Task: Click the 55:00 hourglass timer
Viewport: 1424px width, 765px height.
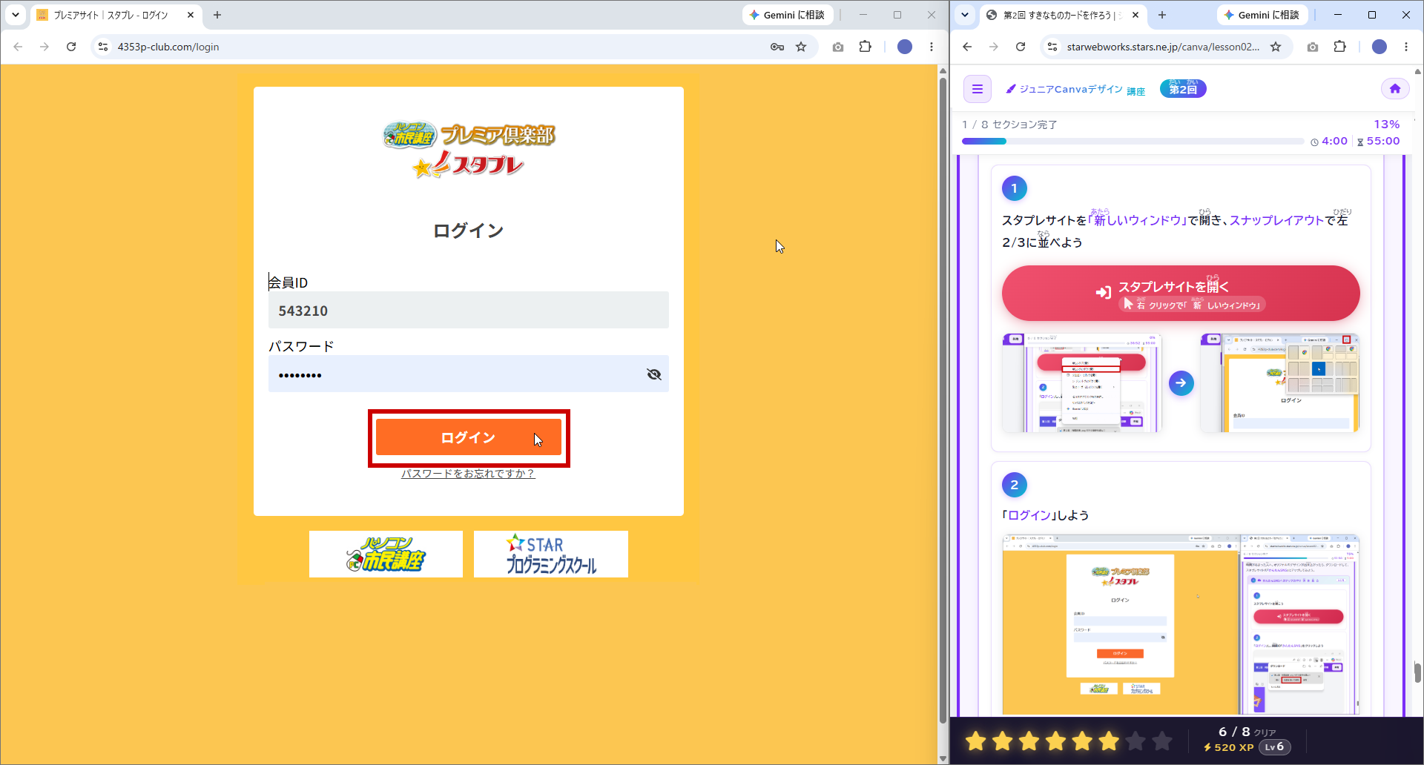Action: (x=1378, y=141)
